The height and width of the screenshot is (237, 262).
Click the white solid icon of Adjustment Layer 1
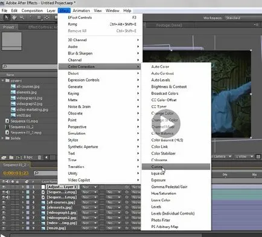point(43,187)
